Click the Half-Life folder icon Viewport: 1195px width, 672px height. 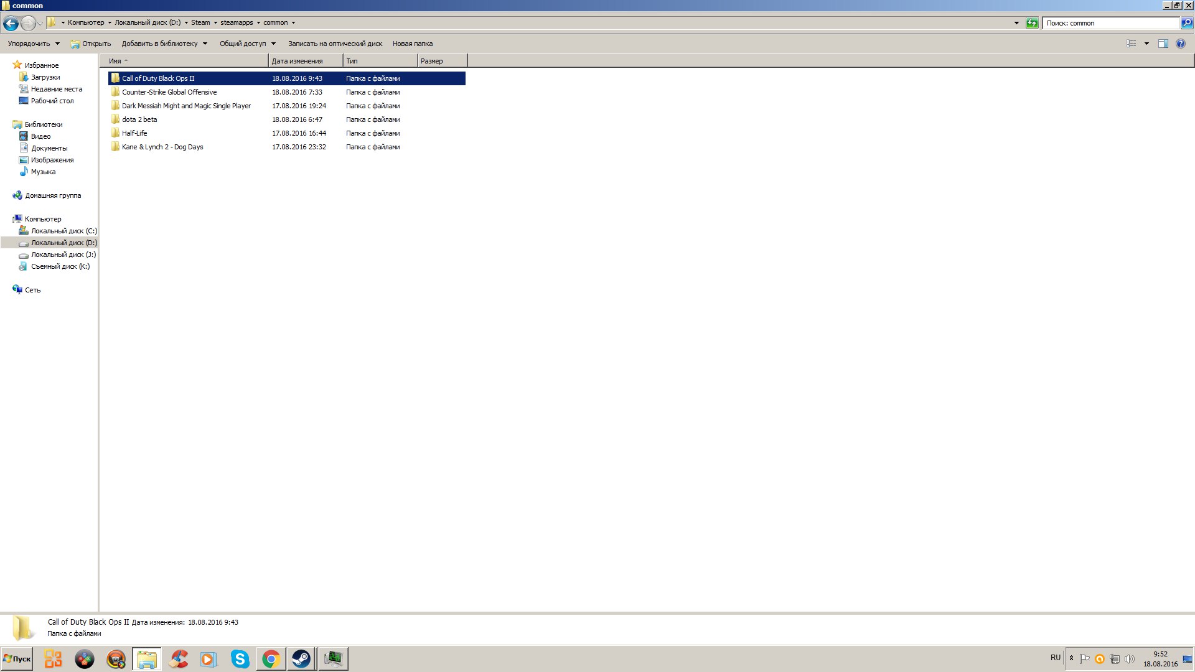[115, 133]
